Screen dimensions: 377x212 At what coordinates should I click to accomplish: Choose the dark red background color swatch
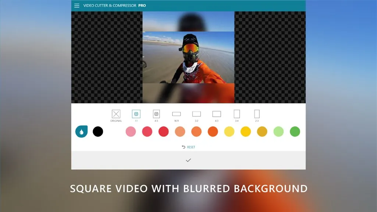[x=163, y=131]
